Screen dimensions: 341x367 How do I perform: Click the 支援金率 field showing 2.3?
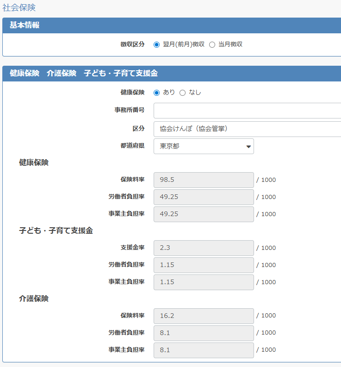(204, 248)
